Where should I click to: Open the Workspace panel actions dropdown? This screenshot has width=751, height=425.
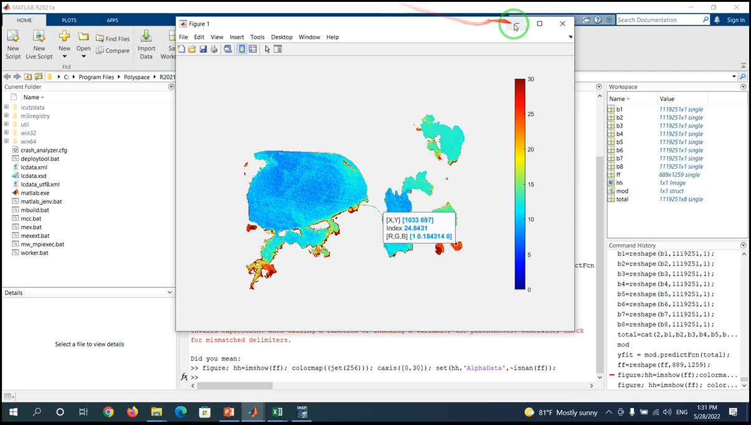tap(743, 87)
